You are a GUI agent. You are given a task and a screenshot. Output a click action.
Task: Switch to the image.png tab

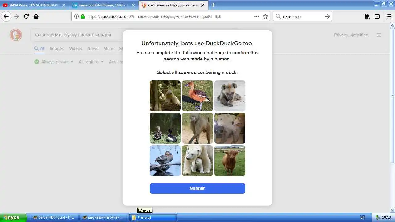click(x=103, y=5)
